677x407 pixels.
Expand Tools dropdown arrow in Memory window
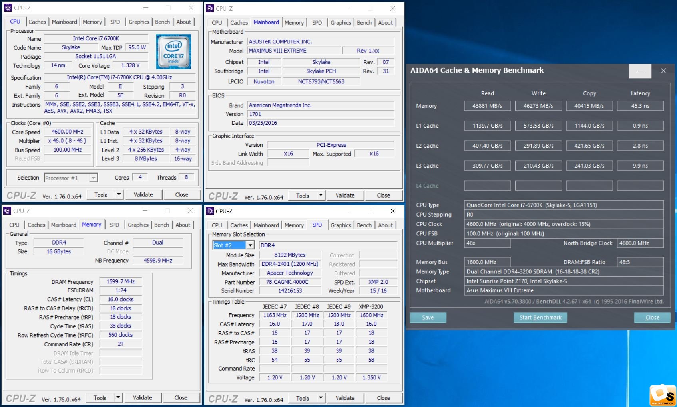(x=118, y=398)
